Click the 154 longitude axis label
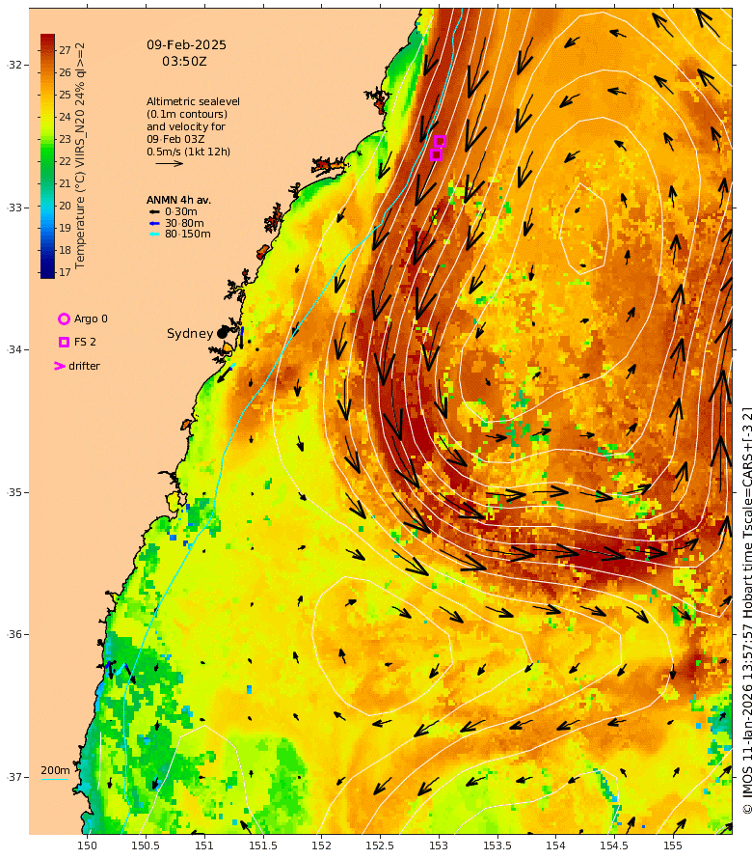This screenshot has height=859, width=752. [555, 845]
